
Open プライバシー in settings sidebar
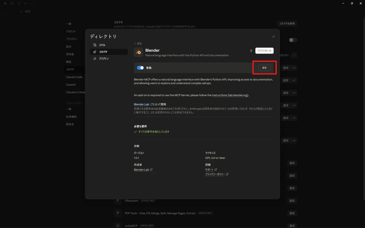[72, 39]
